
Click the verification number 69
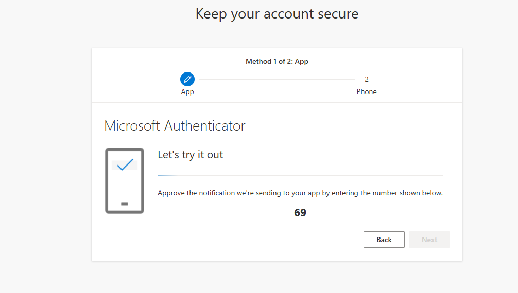click(x=300, y=213)
